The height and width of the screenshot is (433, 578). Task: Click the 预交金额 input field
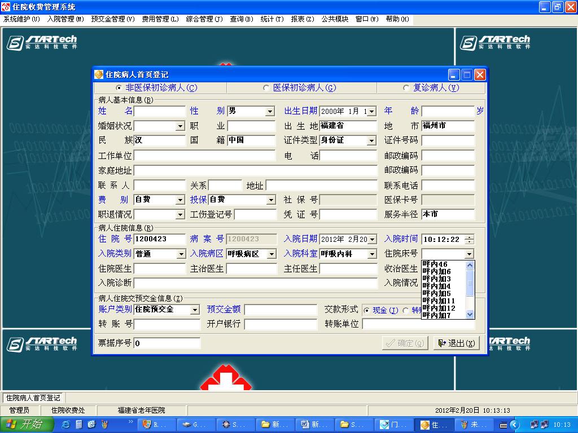click(x=281, y=310)
